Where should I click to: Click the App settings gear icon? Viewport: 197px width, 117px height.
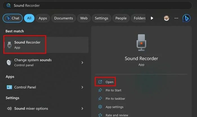100,107
